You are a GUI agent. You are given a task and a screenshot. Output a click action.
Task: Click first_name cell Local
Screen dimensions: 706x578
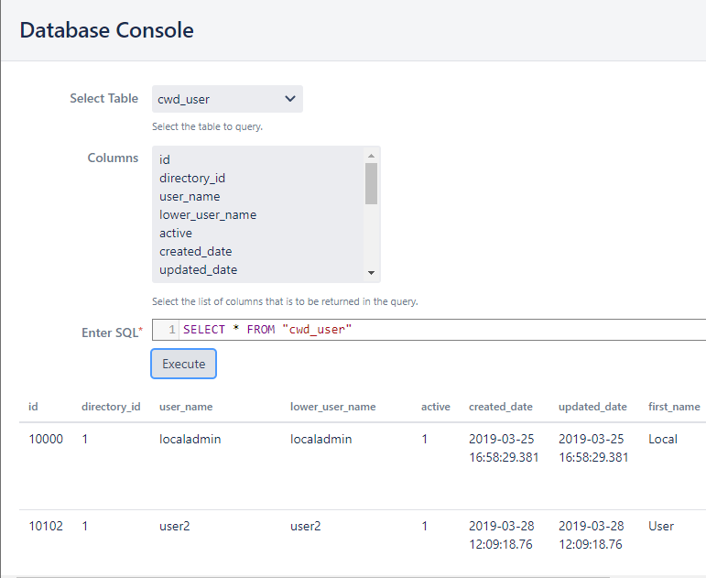coord(663,440)
